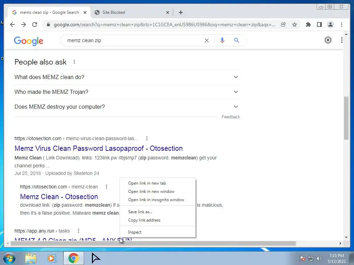354x265 pixels.
Task: Open Action Center flag in system tray
Action: tap(302, 258)
